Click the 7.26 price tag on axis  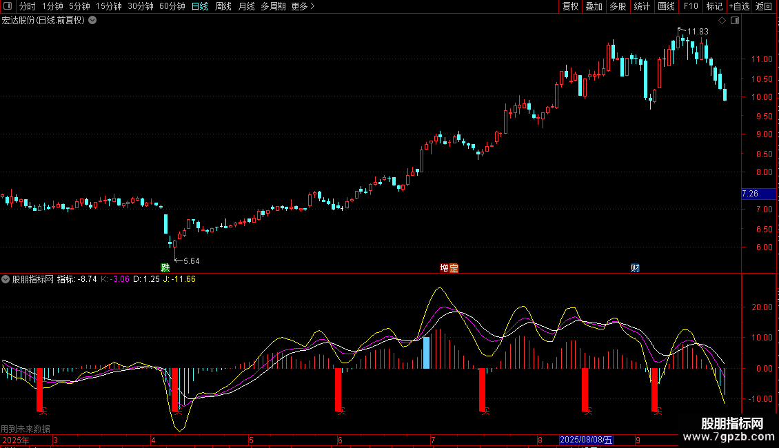[758, 194]
